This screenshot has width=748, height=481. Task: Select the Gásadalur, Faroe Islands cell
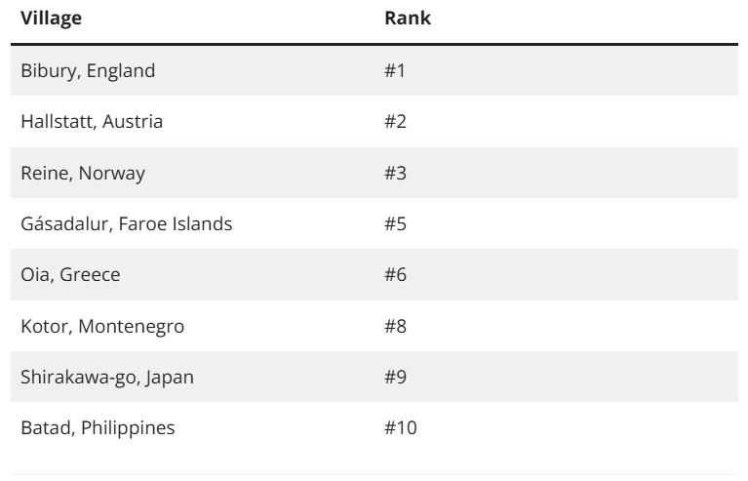click(127, 223)
